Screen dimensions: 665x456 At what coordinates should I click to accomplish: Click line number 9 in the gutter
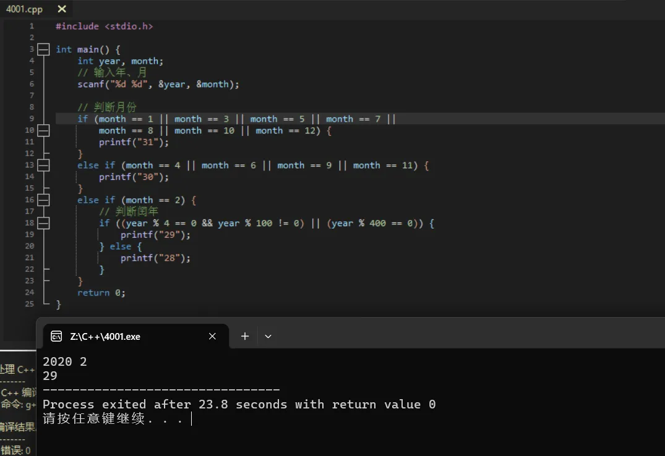(x=32, y=119)
